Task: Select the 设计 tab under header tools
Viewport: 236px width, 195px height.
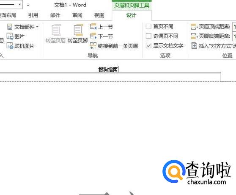Action: [131, 15]
